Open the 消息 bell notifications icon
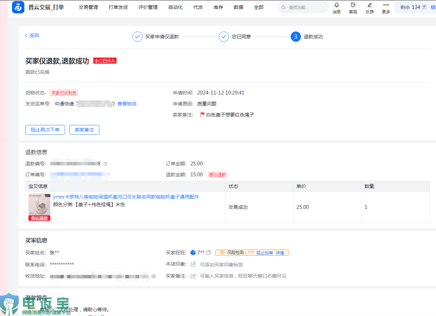Viewport: 436px width, 316px height. pyautogui.click(x=336, y=5)
